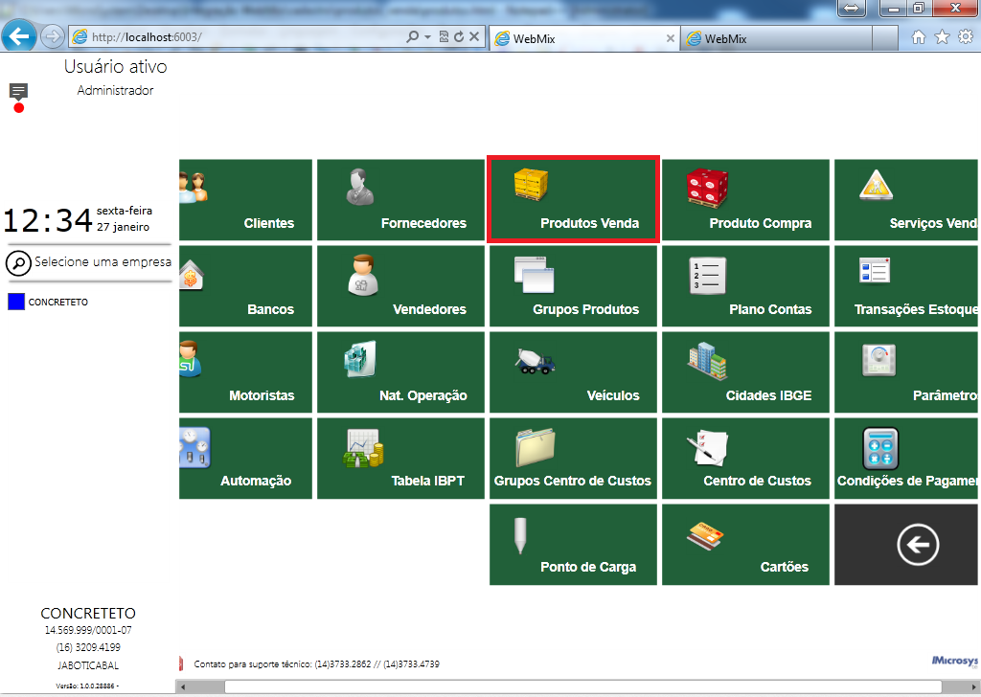Open the Plano Contas tile
981x697 pixels.
tap(745, 285)
